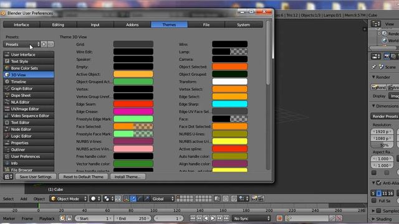The image size is (399, 224).
Task: Click Save User Settings button
Action: click(x=36, y=177)
